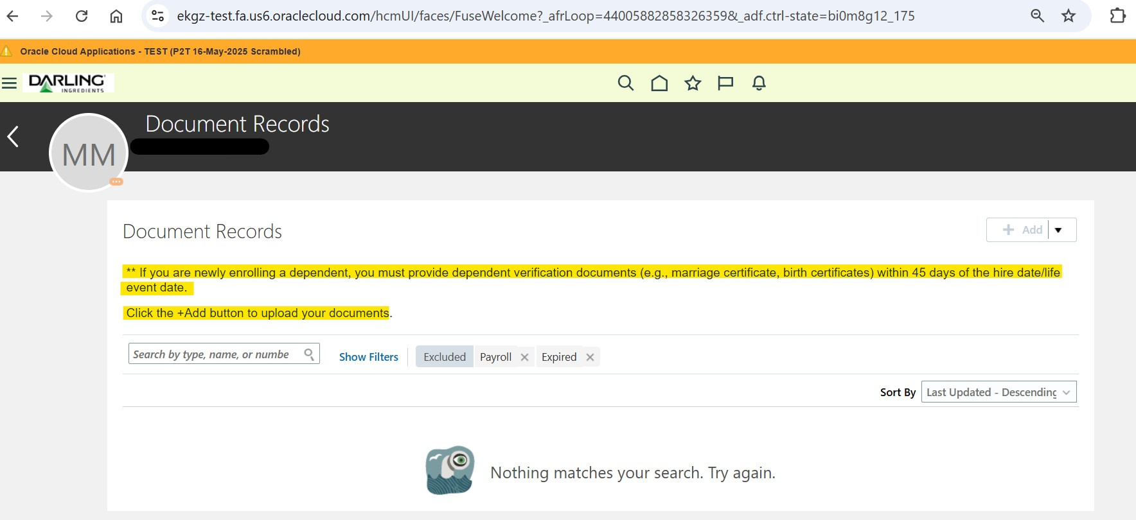Go back with the browser back arrow

[x=13, y=16]
